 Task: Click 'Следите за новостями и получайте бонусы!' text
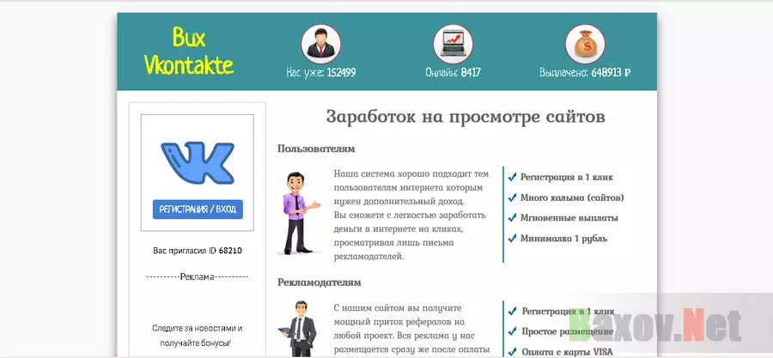click(x=198, y=336)
